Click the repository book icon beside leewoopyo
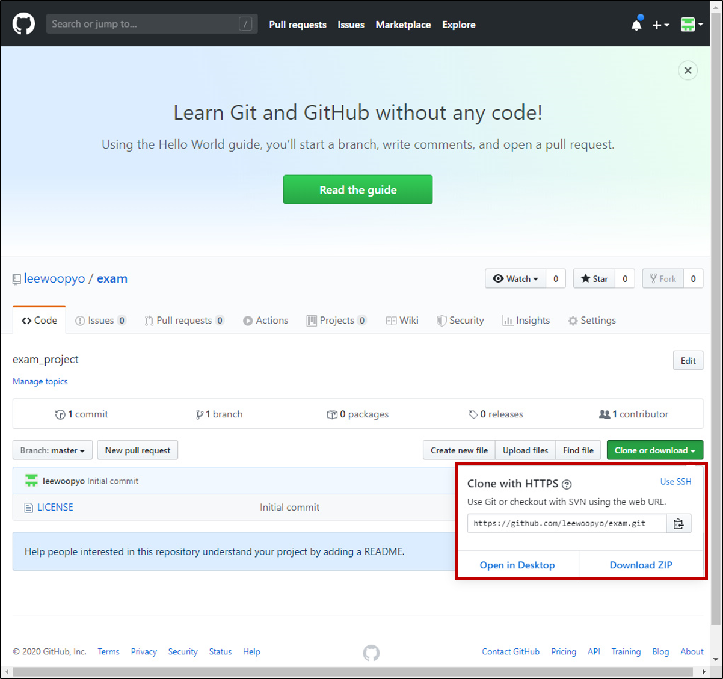 [17, 279]
